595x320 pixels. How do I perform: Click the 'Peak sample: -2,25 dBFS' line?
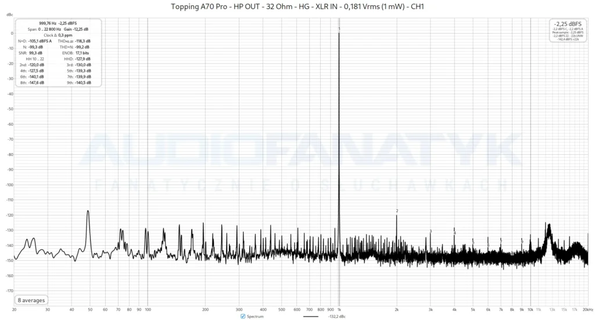pos(568,32)
